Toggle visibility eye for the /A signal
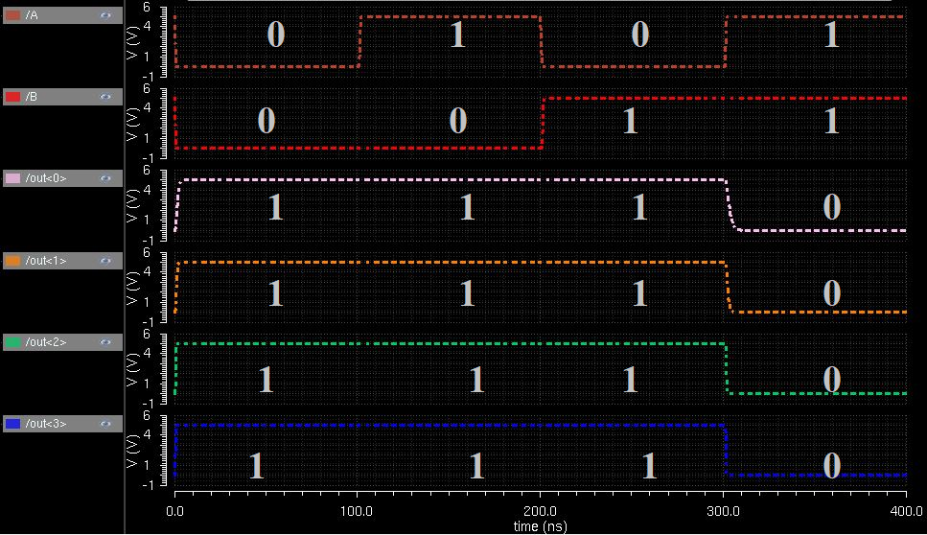Viewport: 927px width, 535px height. tap(105, 15)
